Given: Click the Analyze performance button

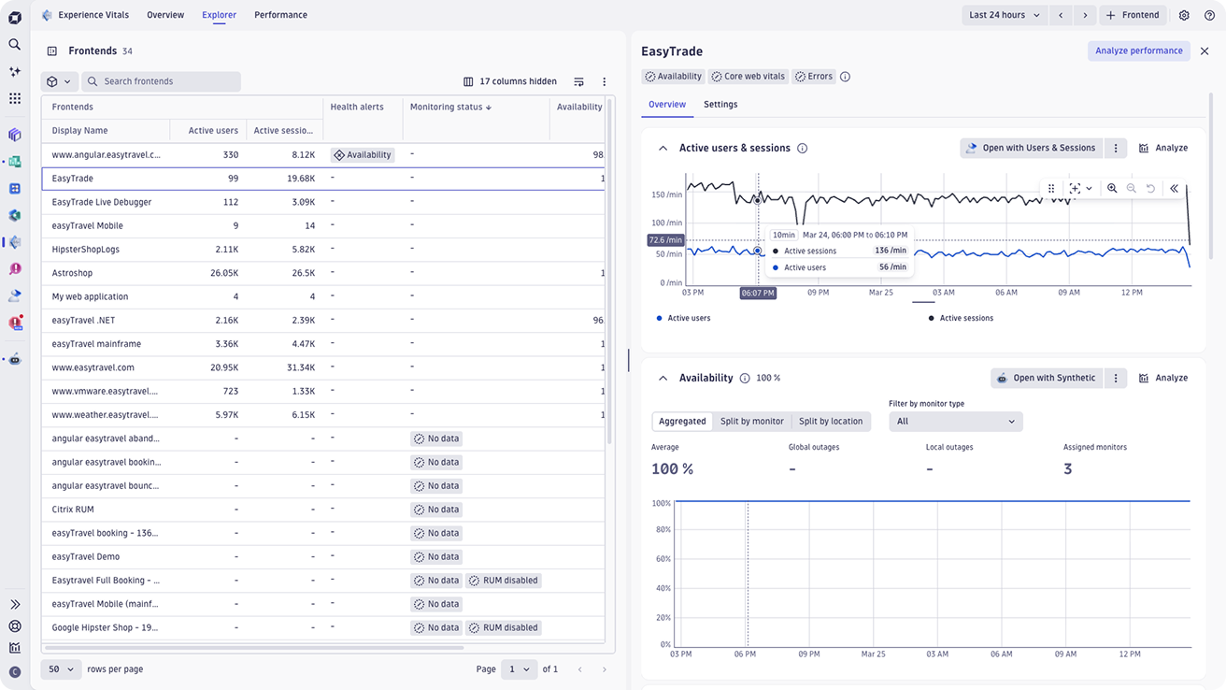Looking at the screenshot, I should [1138, 50].
